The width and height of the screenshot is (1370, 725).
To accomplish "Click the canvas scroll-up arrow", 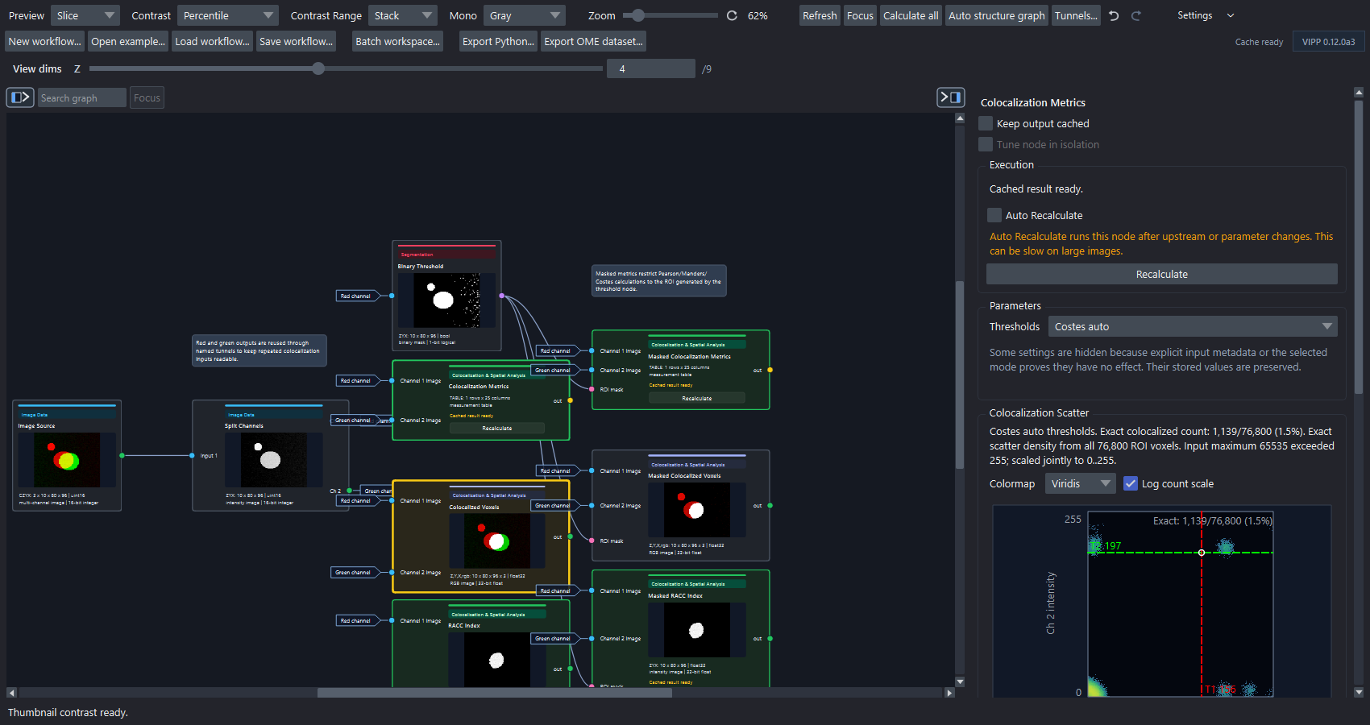I will [x=960, y=118].
